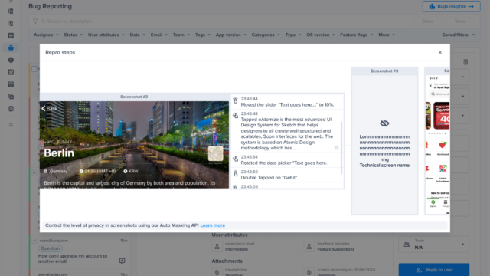The height and width of the screenshot is (276, 490).
Task: Click the travelphotos attachment icon
Action: [x=217, y=272]
